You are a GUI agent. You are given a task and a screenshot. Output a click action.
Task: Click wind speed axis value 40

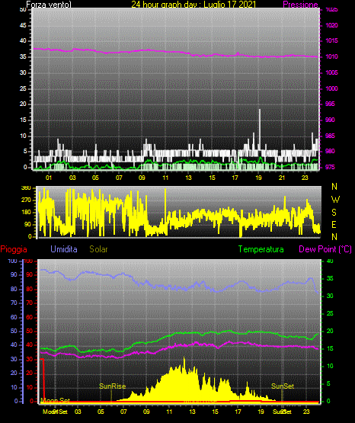coord(23,40)
